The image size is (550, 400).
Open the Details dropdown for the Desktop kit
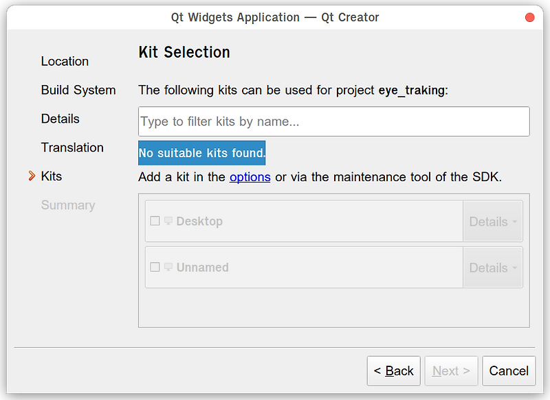[x=492, y=221]
